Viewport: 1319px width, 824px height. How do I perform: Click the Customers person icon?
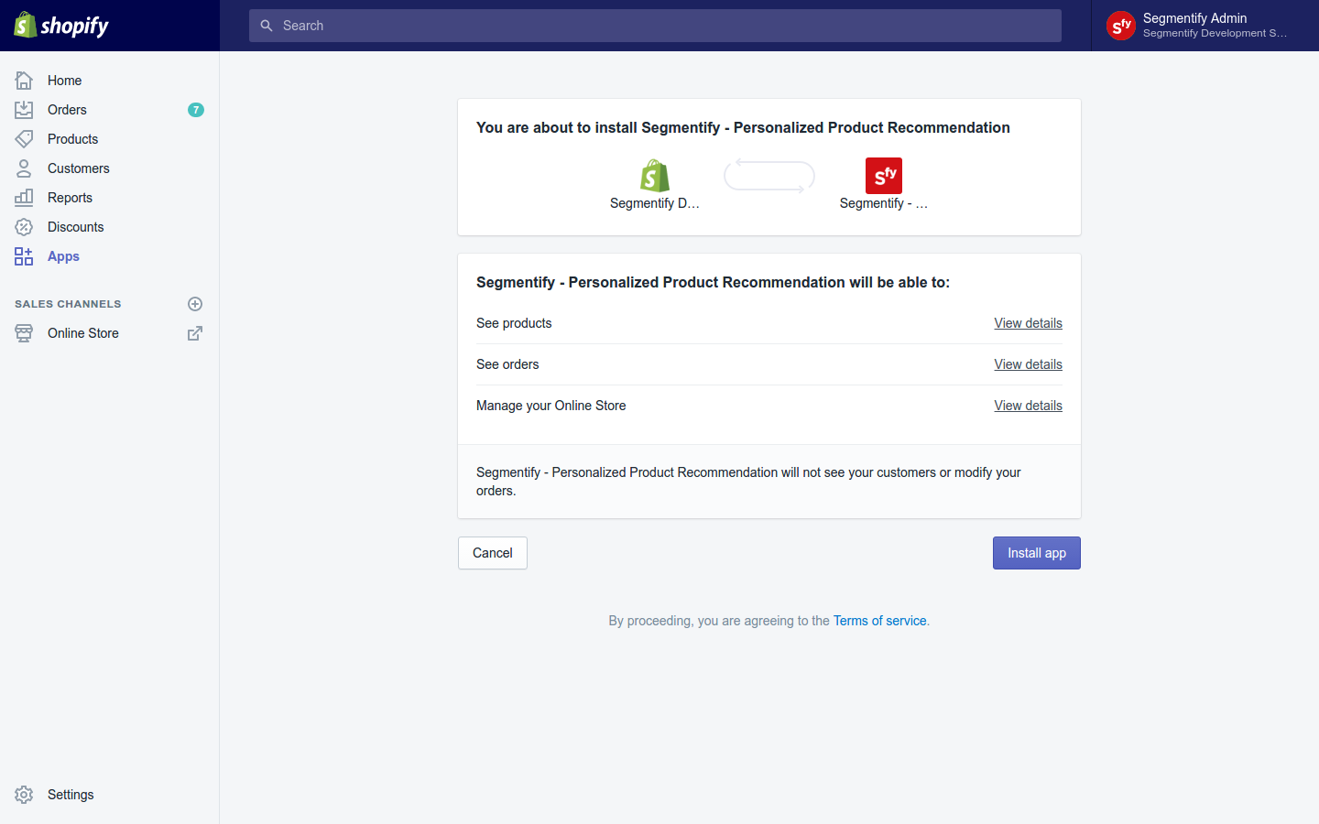[x=24, y=168]
